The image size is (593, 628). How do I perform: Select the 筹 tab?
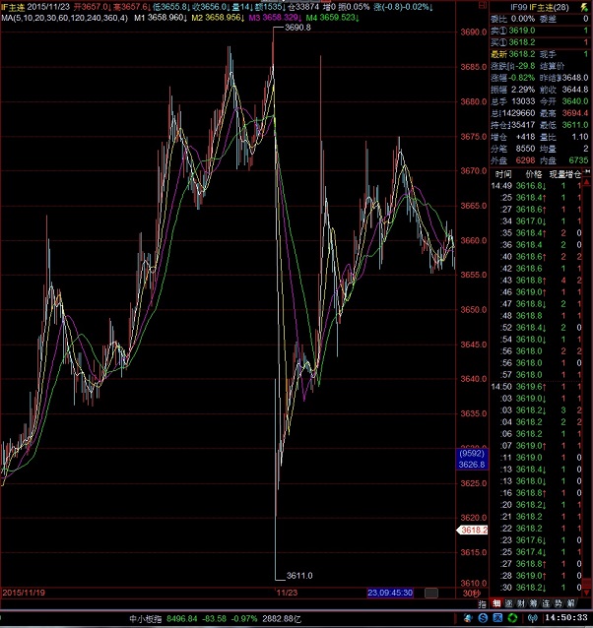[x=533, y=603]
